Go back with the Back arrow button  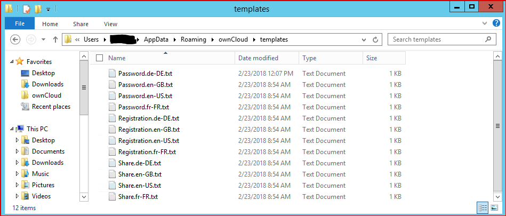coord(15,39)
